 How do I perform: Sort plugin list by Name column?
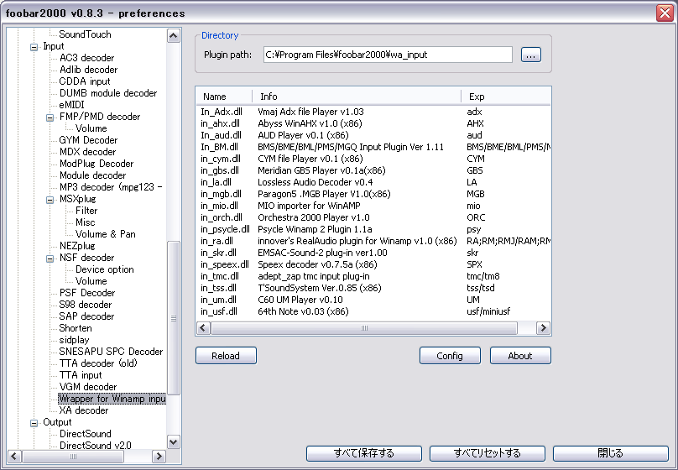point(224,97)
